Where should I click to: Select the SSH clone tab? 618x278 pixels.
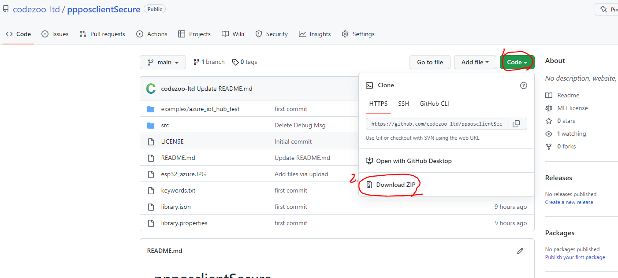(x=403, y=104)
